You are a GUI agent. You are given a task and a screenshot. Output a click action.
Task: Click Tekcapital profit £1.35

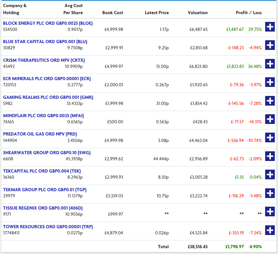click(x=239, y=177)
